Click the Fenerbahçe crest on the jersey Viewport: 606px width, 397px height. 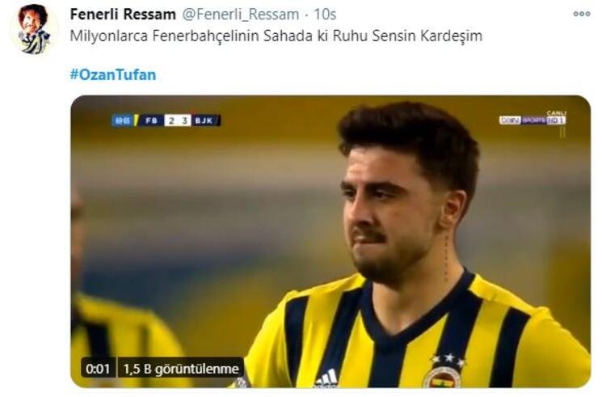pos(442,377)
